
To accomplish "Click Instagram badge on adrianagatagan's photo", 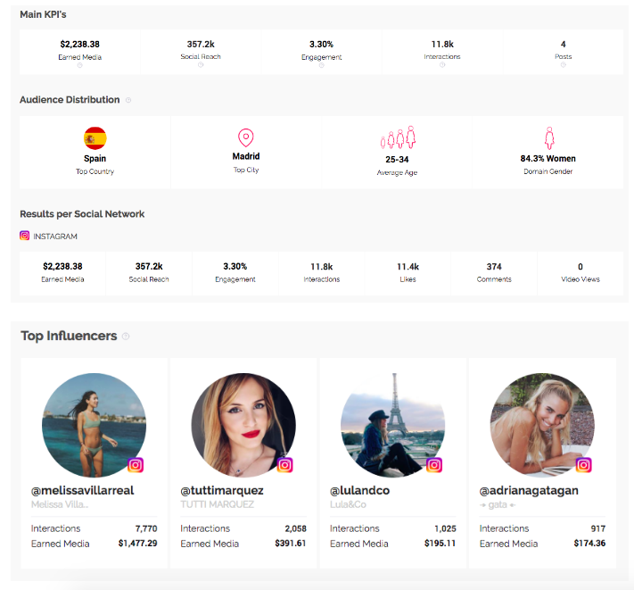I will pos(583,464).
